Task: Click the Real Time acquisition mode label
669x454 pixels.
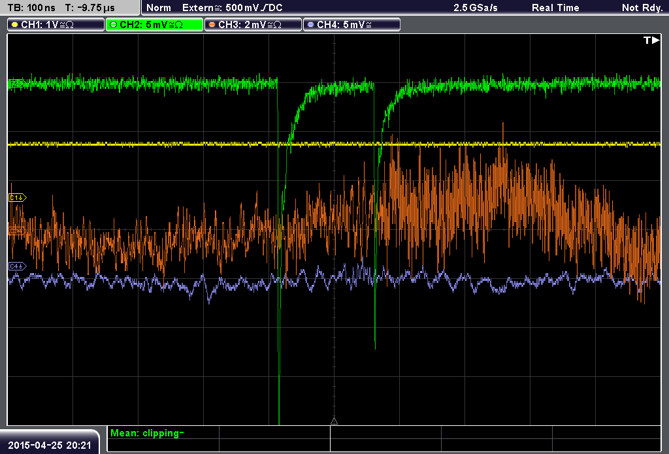Action: click(x=555, y=8)
